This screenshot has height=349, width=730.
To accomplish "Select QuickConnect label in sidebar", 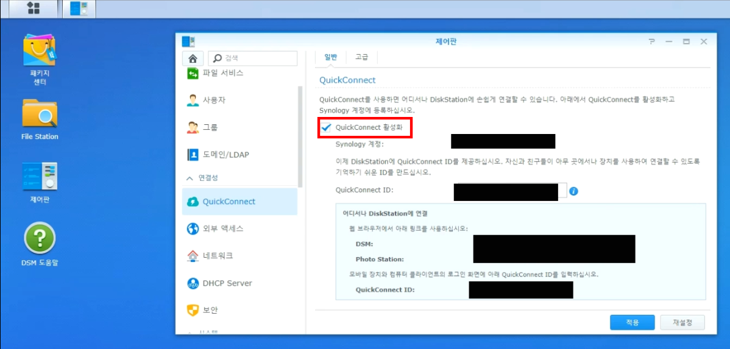I will coord(229,202).
